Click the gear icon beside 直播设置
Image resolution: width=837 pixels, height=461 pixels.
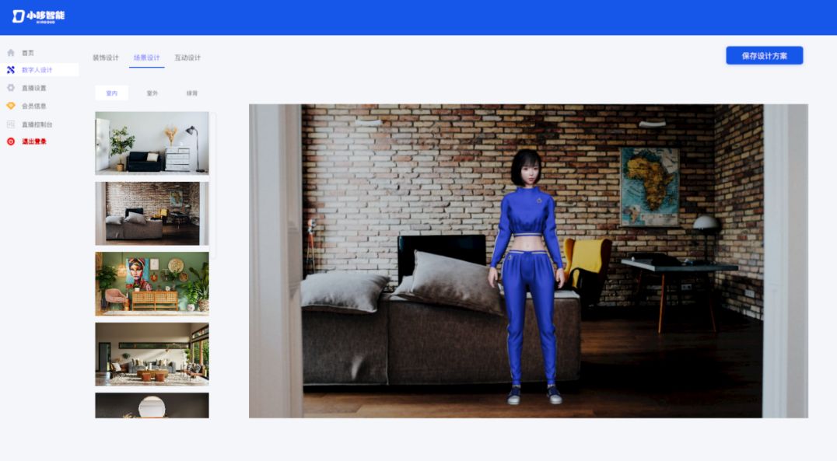pyautogui.click(x=11, y=88)
